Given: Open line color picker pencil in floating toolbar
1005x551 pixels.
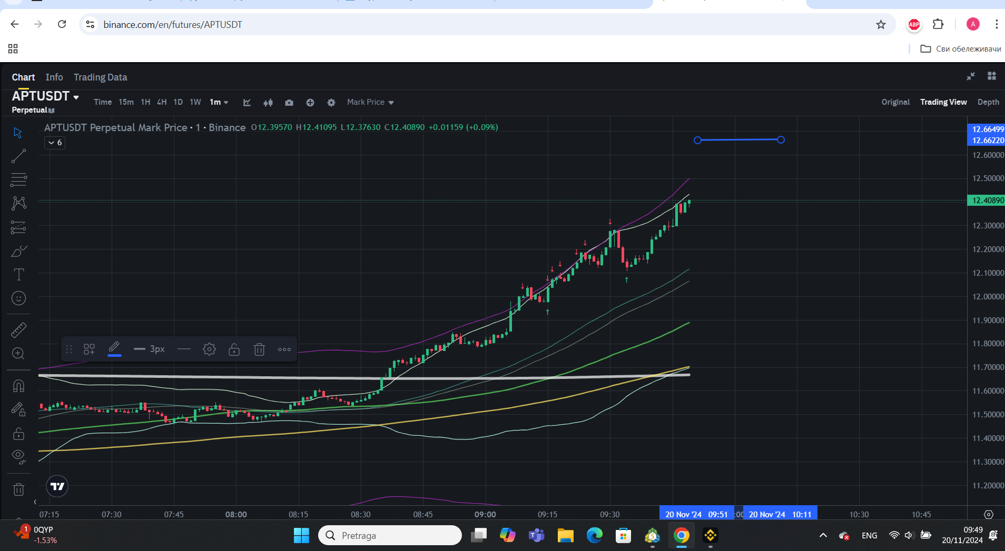Looking at the screenshot, I should coord(114,348).
